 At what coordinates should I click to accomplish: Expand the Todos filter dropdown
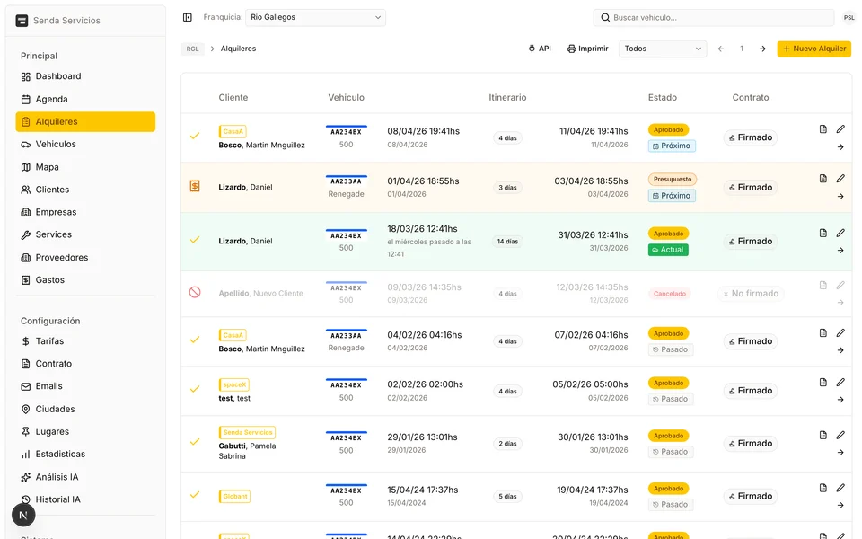(x=663, y=49)
